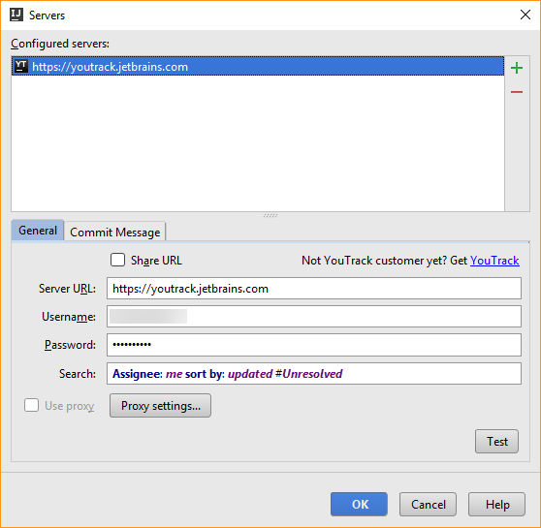Open Help for server configuration

tap(496, 504)
